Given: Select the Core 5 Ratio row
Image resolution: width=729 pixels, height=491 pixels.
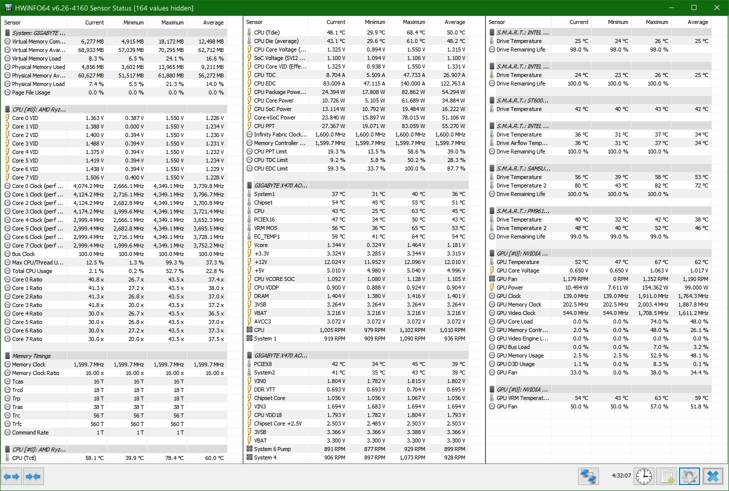Looking at the screenshot, I should (x=114, y=322).
